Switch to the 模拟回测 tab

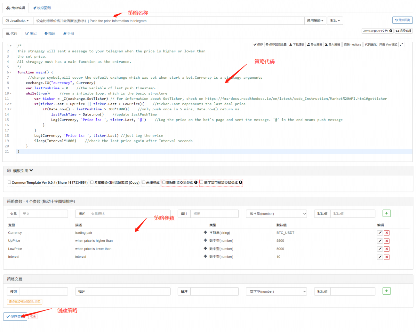pyautogui.click(x=42, y=8)
